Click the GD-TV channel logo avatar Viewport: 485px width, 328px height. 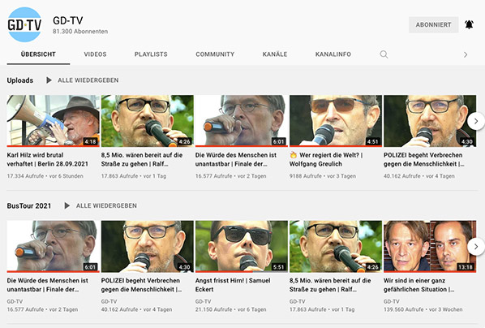click(x=24, y=25)
